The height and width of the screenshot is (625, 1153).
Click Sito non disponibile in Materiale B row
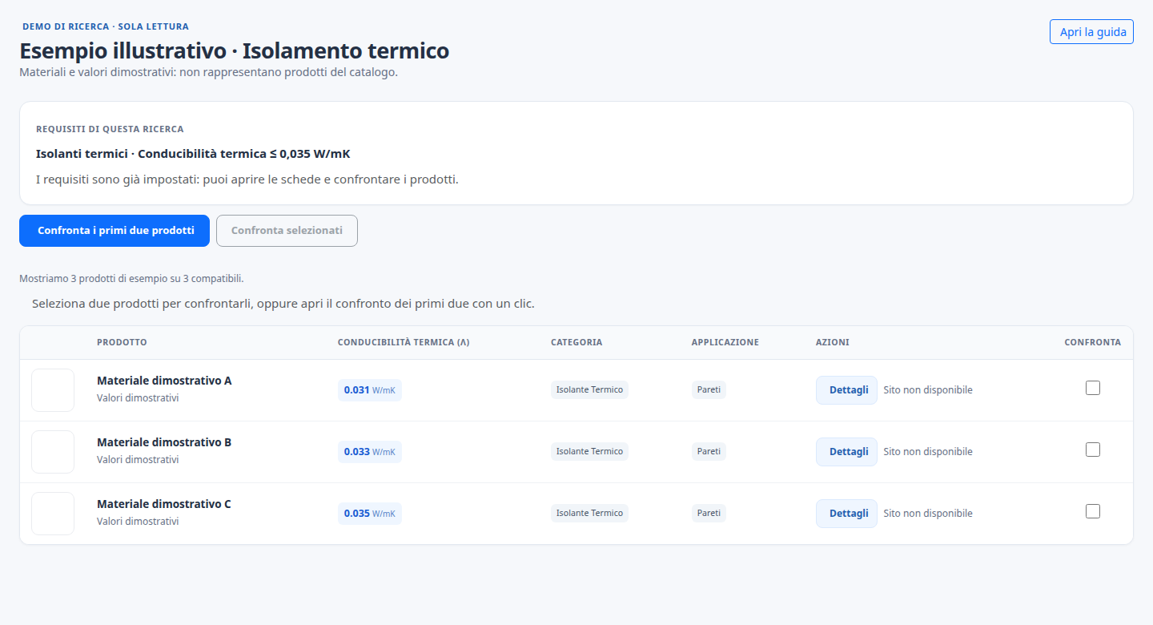tap(928, 452)
